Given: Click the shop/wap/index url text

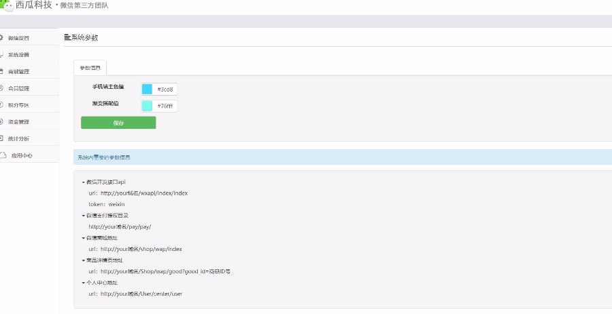Looking at the screenshot, I should click(135, 249).
